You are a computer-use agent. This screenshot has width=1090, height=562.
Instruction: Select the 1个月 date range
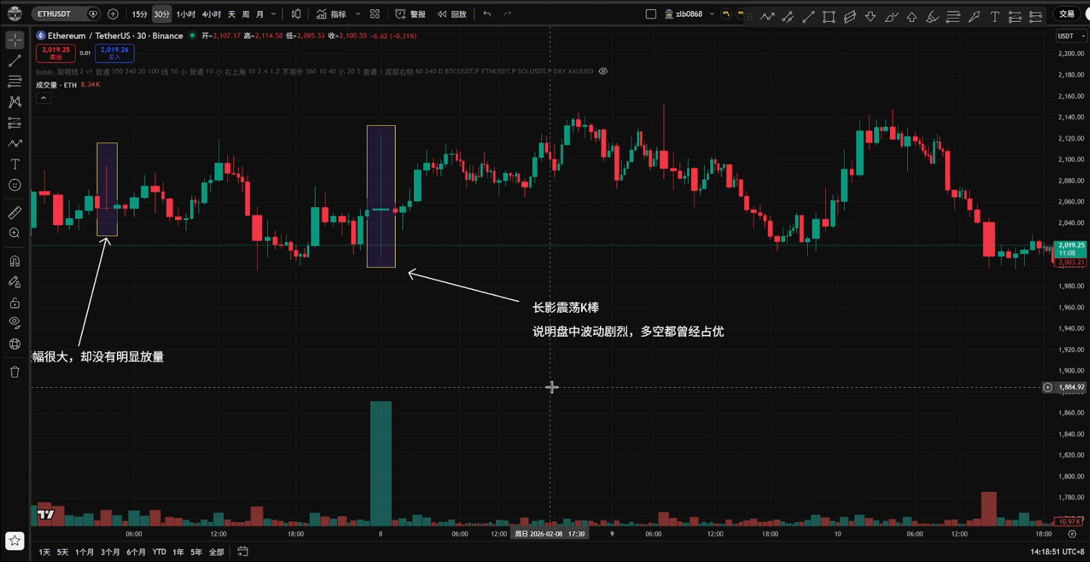click(x=84, y=552)
